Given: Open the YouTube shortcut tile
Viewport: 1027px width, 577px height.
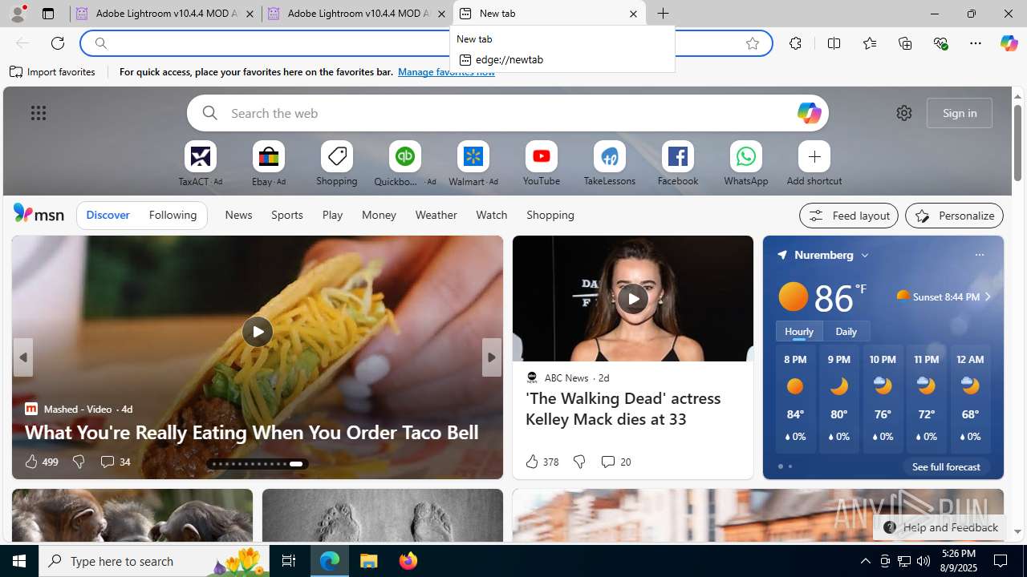Looking at the screenshot, I should pos(542,163).
